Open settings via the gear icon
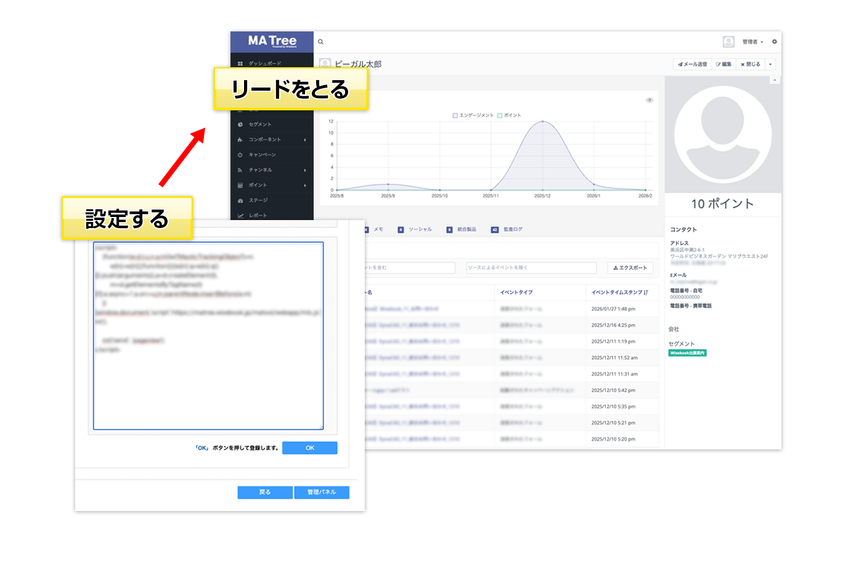Image resolution: width=843 pixels, height=561 pixels. (775, 41)
